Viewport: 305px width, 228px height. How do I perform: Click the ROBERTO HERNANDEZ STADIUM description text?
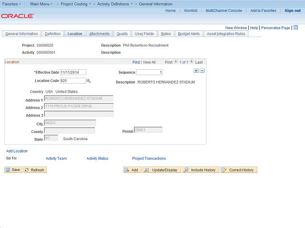point(166,82)
